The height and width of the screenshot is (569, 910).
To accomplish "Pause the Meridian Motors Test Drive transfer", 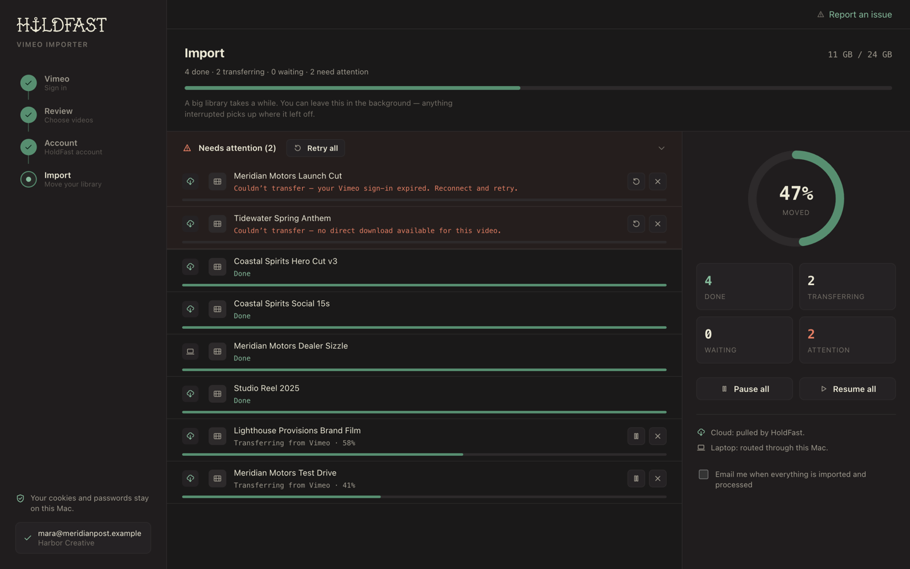I will (x=636, y=479).
